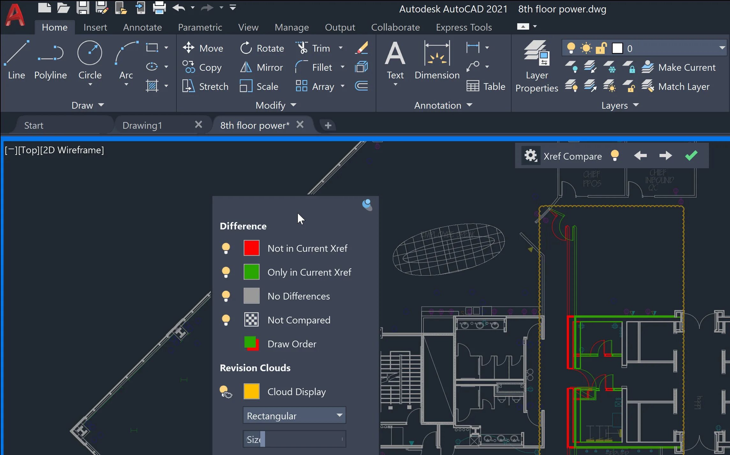Switch to the Drawing1 document tab
Screen dimensions: 730x455
coord(142,125)
